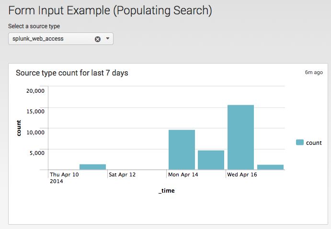The image size is (331, 229).
Task: Select the count legend label
Action: (x=314, y=143)
